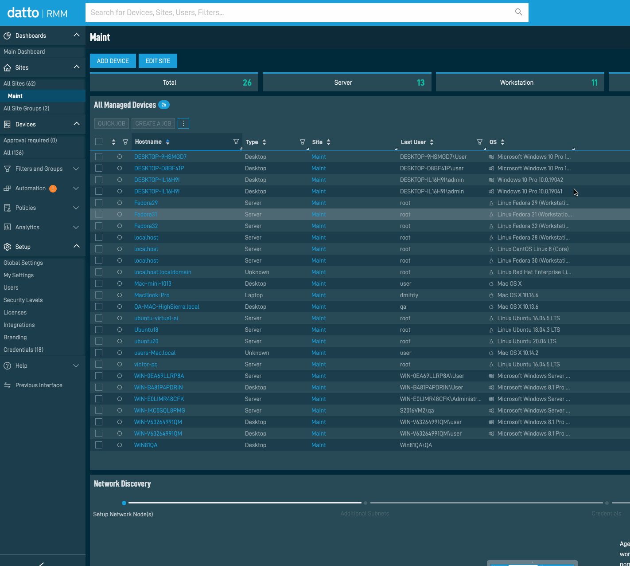Sort by the Site column arrows
The image size is (630, 566).
(x=328, y=142)
